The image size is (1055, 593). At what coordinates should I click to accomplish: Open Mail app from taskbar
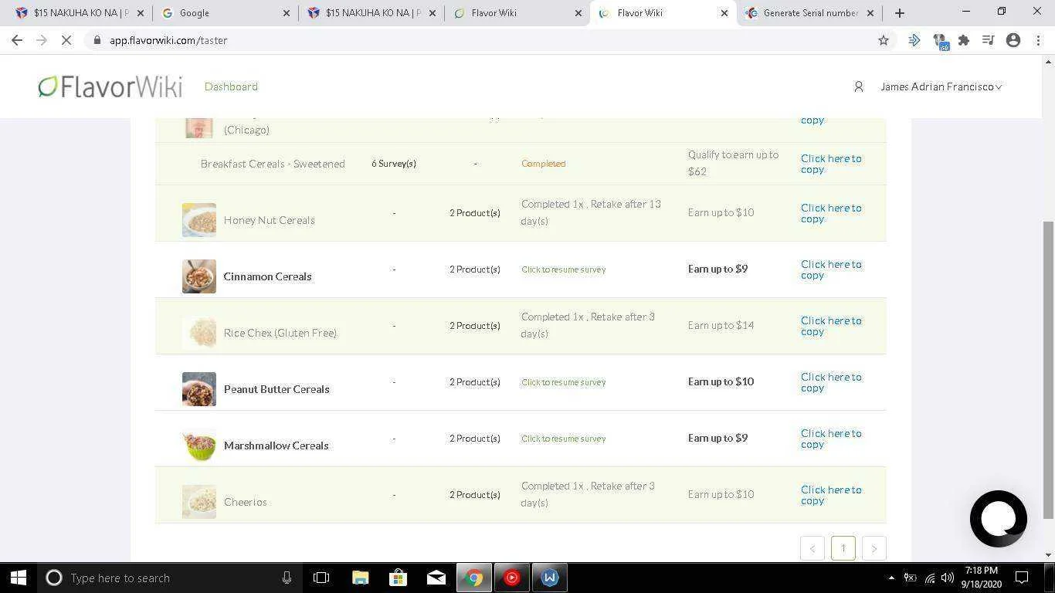pyautogui.click(x=436, y=578)
